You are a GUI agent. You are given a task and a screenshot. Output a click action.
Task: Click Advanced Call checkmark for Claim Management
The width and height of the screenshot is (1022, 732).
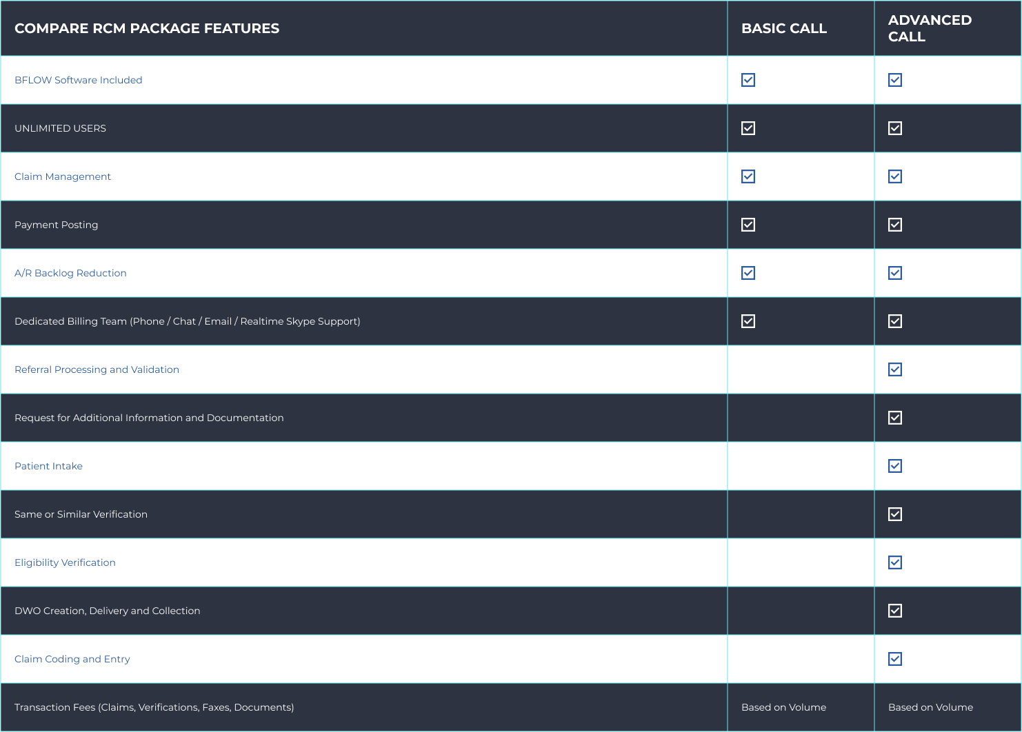(895, 176)
